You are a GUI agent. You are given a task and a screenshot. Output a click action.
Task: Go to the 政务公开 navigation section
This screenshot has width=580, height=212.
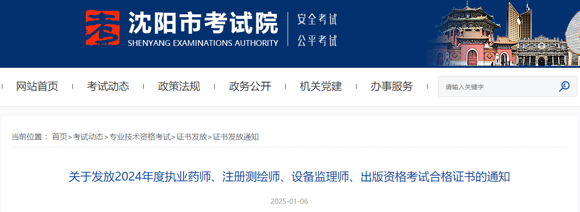click(250, 86)
